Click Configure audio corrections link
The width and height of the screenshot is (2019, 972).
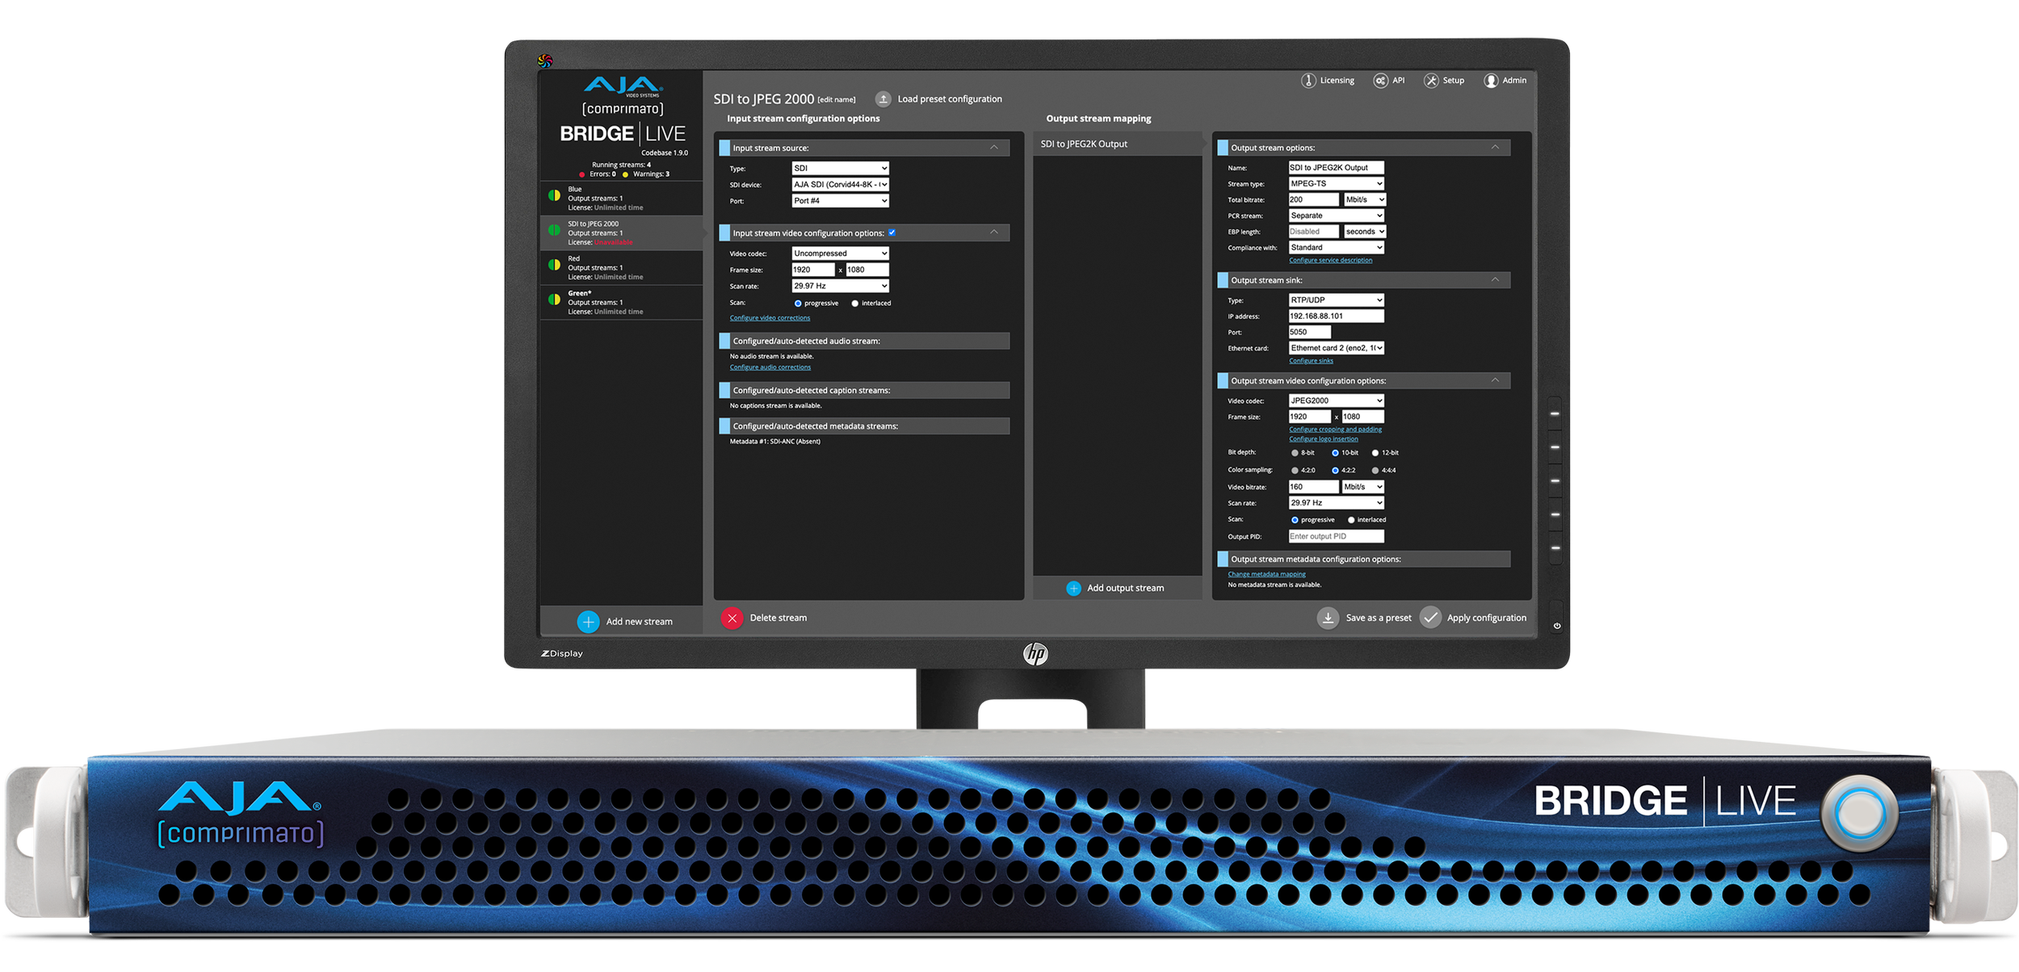[x=770, y=367]
